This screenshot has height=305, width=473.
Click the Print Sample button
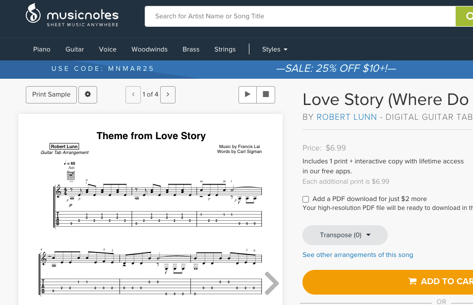[52, 95]
